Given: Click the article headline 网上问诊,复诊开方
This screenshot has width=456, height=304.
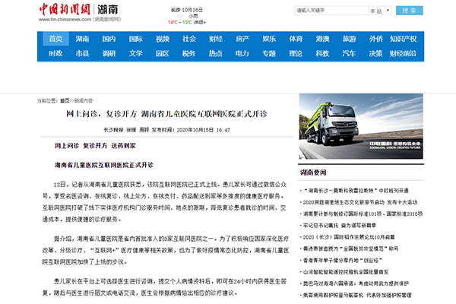Looking at the screenshot, I should [166, 114].
